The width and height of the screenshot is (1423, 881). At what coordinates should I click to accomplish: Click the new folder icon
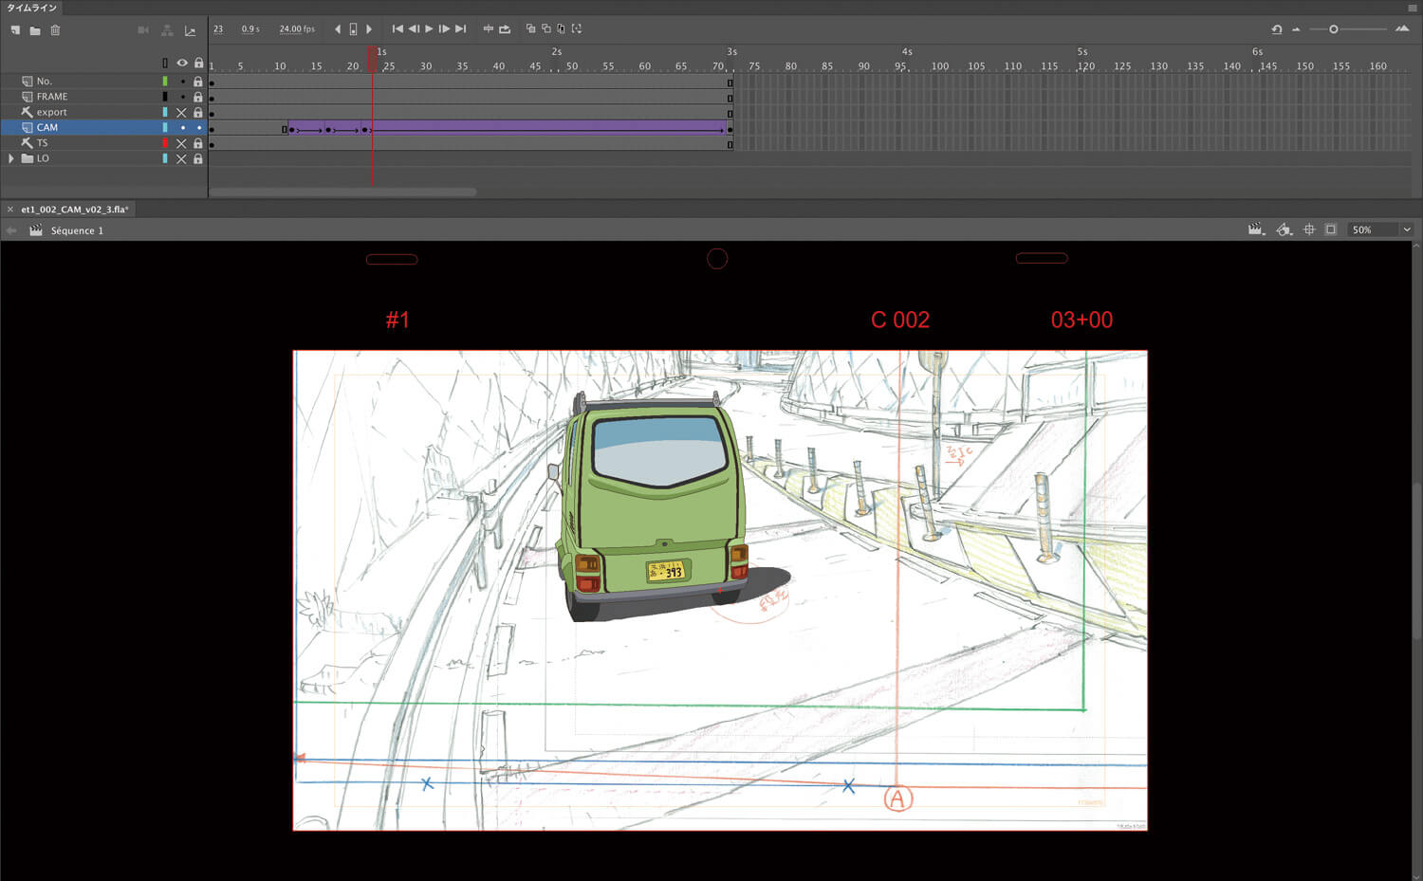click(35, 30)
